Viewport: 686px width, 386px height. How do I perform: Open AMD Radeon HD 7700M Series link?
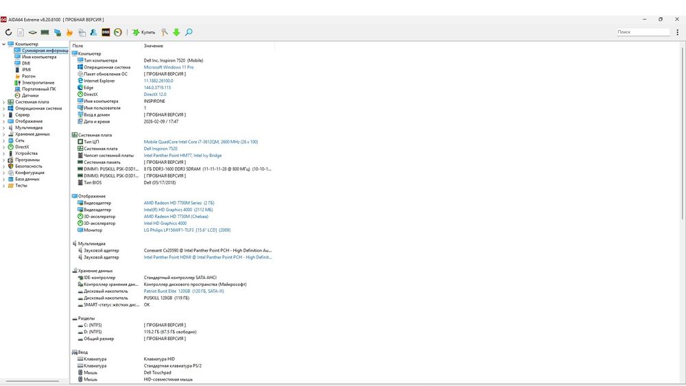(179, 203)
